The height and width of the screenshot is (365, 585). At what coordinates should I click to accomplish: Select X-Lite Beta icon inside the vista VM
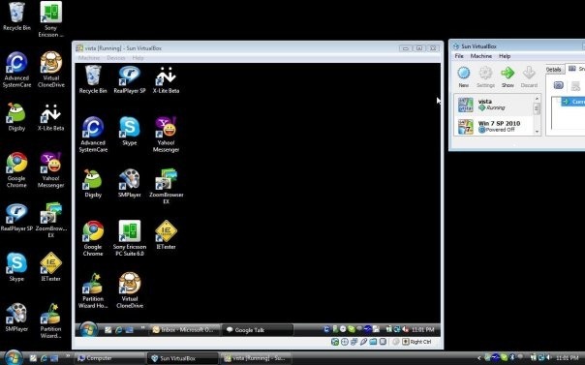tap(166, 79)
